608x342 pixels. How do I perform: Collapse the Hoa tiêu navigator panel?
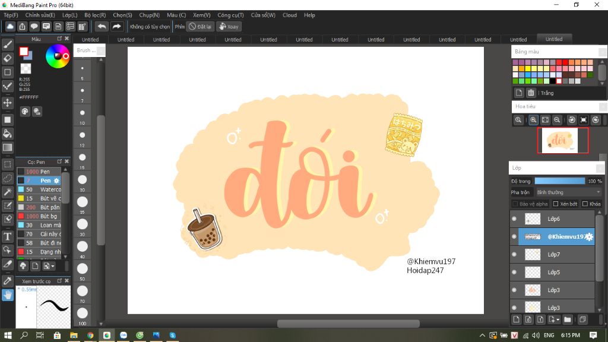tap(603, 106)
